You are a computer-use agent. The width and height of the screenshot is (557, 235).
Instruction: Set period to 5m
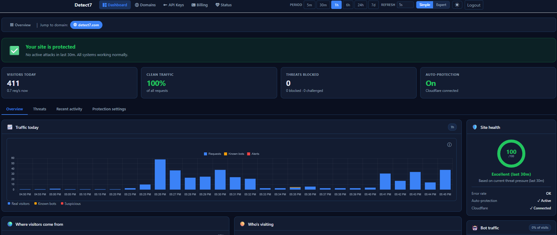tap(309, 5)
